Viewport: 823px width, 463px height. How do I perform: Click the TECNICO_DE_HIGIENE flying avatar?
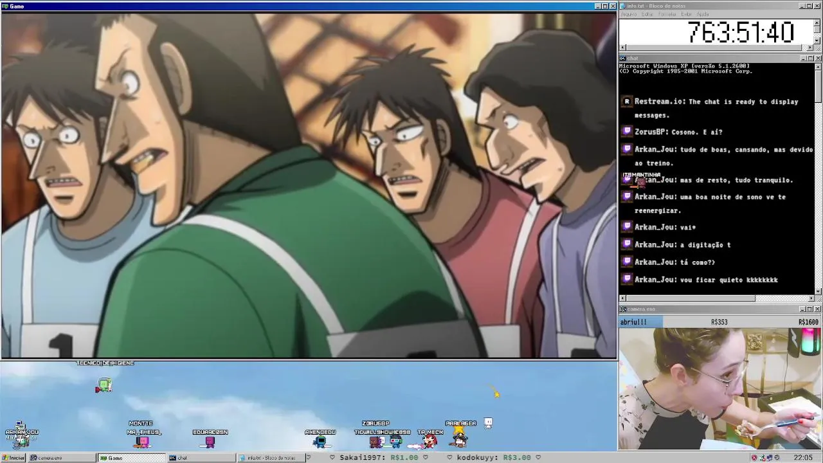[104, 385]
